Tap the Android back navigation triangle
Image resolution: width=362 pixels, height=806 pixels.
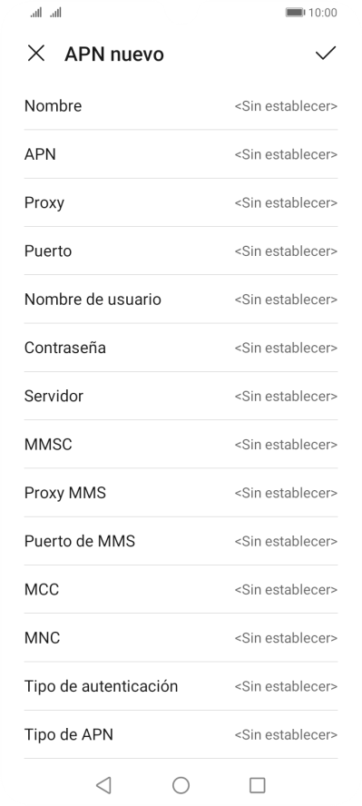click(103, 785)
